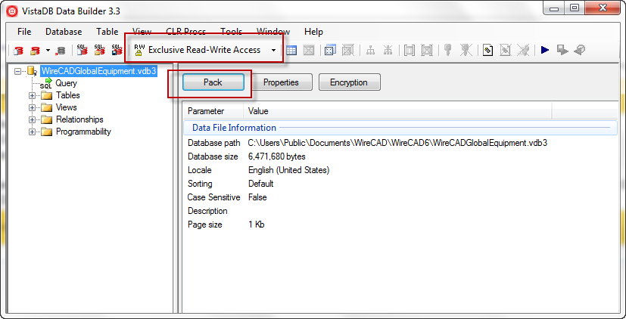Click the grayed crossed plug icon

point(522,50)
